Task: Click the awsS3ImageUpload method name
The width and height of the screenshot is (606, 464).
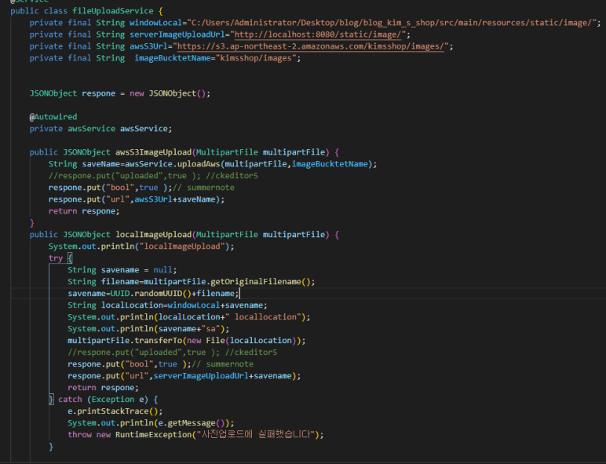Action: pyautogui.click(x=153, y=152)
